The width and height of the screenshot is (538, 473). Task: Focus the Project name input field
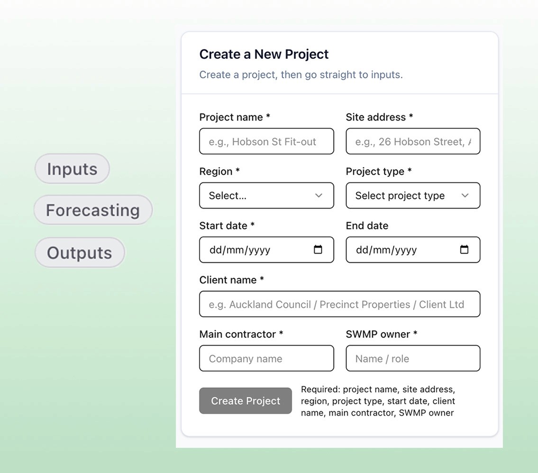266,141
